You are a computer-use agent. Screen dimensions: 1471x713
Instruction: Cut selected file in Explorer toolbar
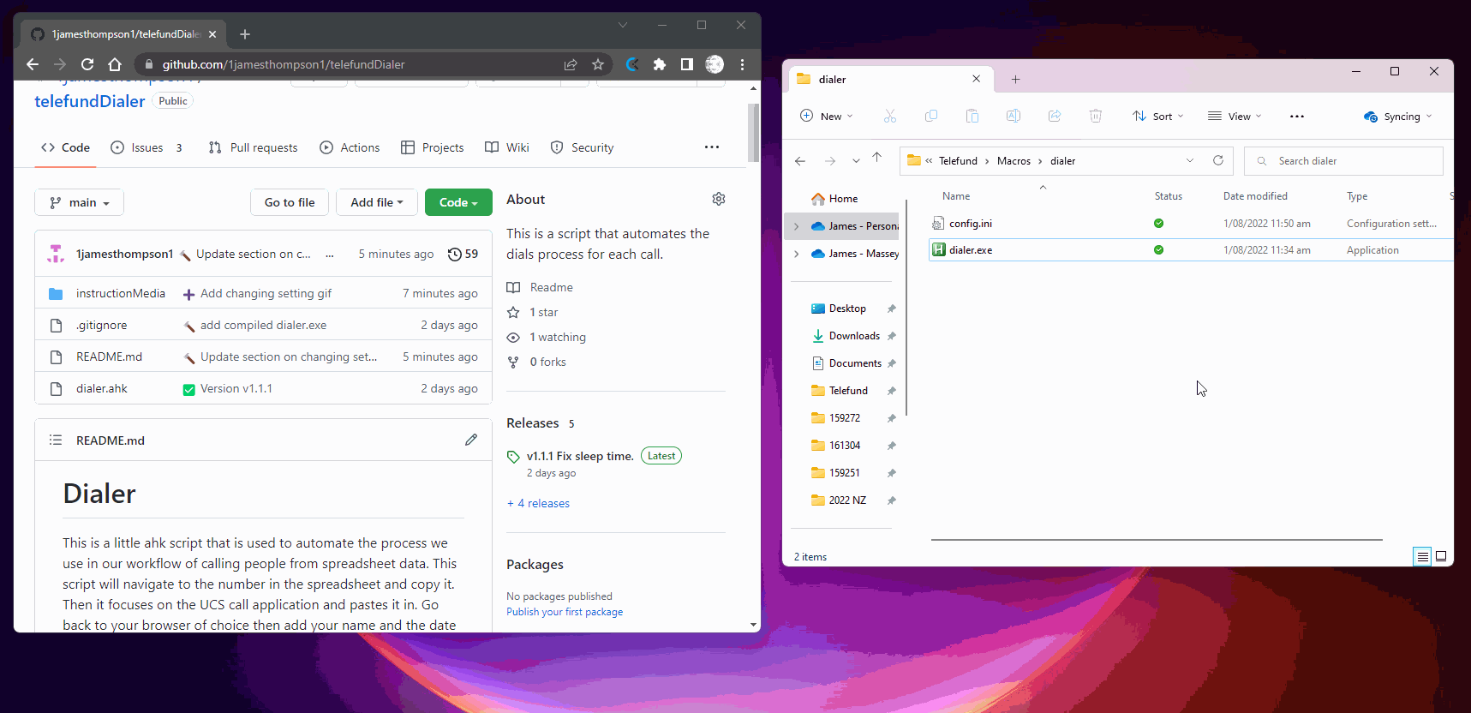[x=890, y=116]
